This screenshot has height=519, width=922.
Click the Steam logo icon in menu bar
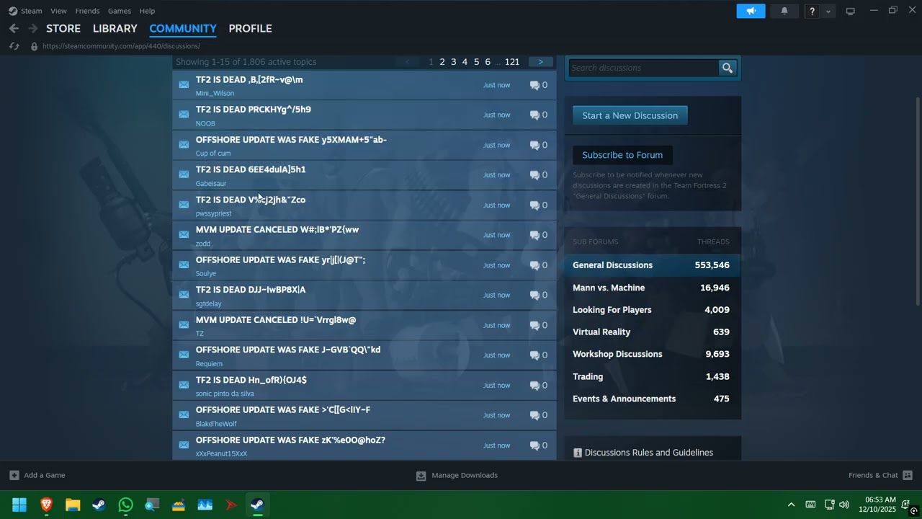point(13,11)
